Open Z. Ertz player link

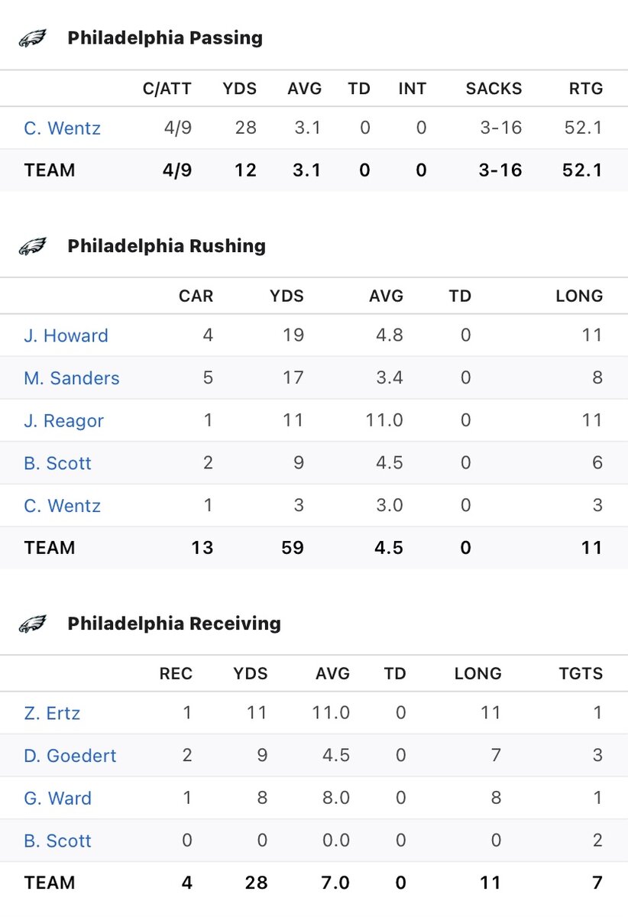click(52, 713)
